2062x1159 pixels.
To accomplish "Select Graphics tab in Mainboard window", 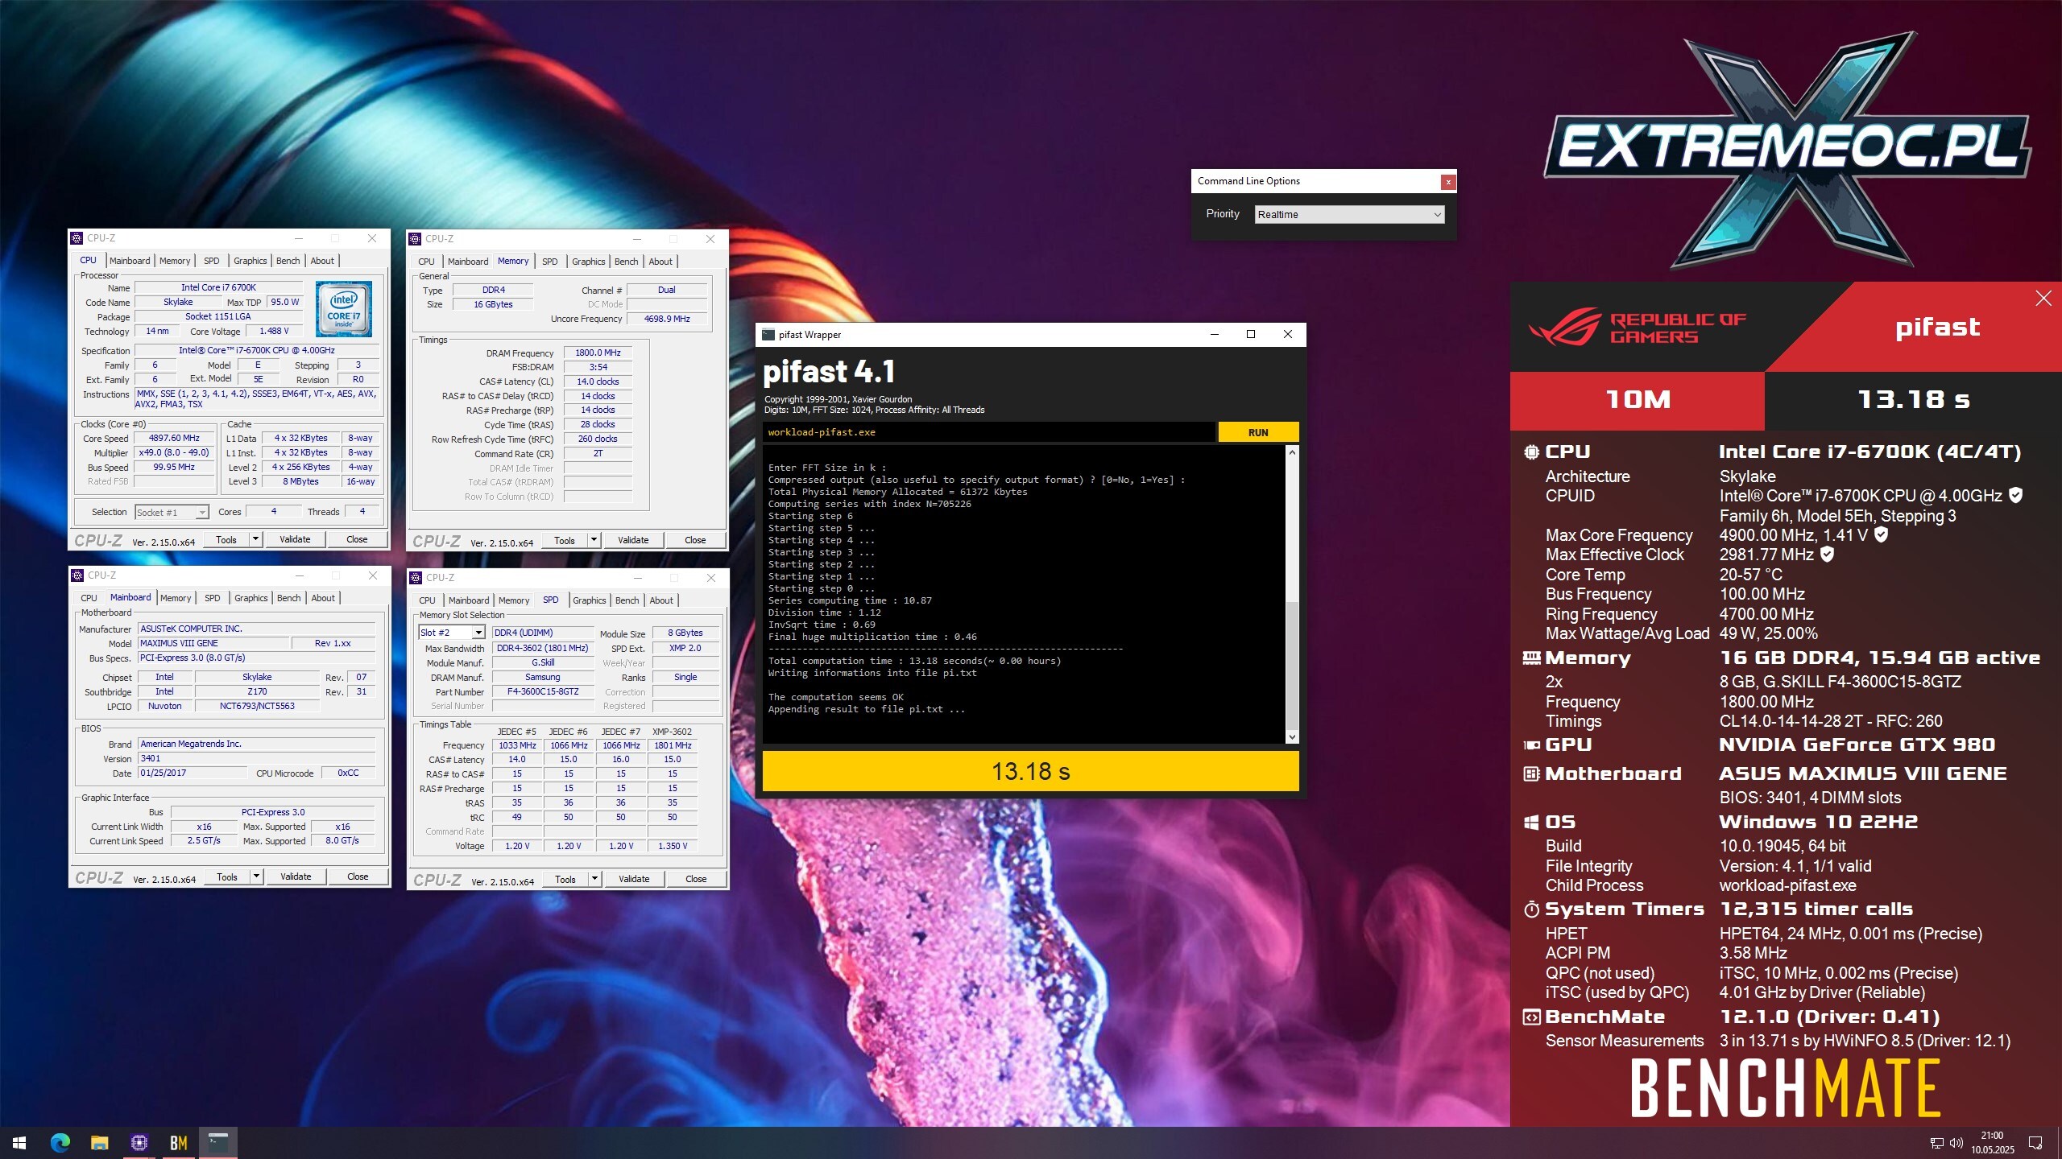I will [251, 598].
